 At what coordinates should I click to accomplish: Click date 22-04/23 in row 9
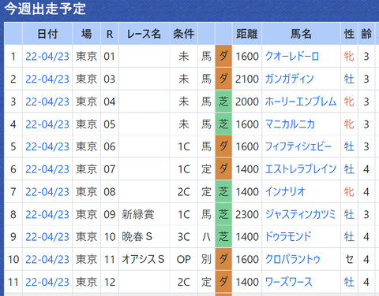(x=47, y=237)
